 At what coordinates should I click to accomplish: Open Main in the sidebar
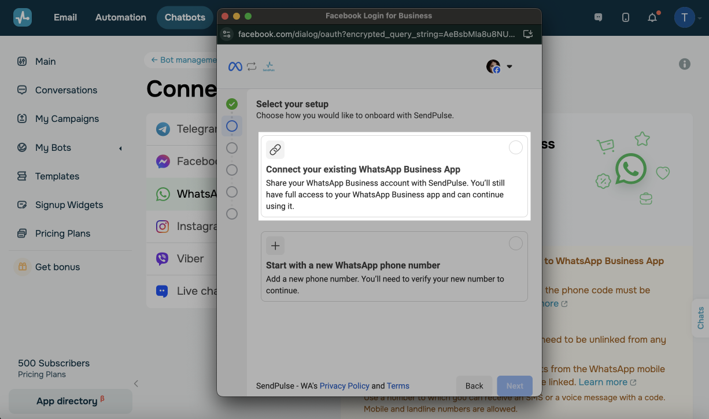coord(46,61)
